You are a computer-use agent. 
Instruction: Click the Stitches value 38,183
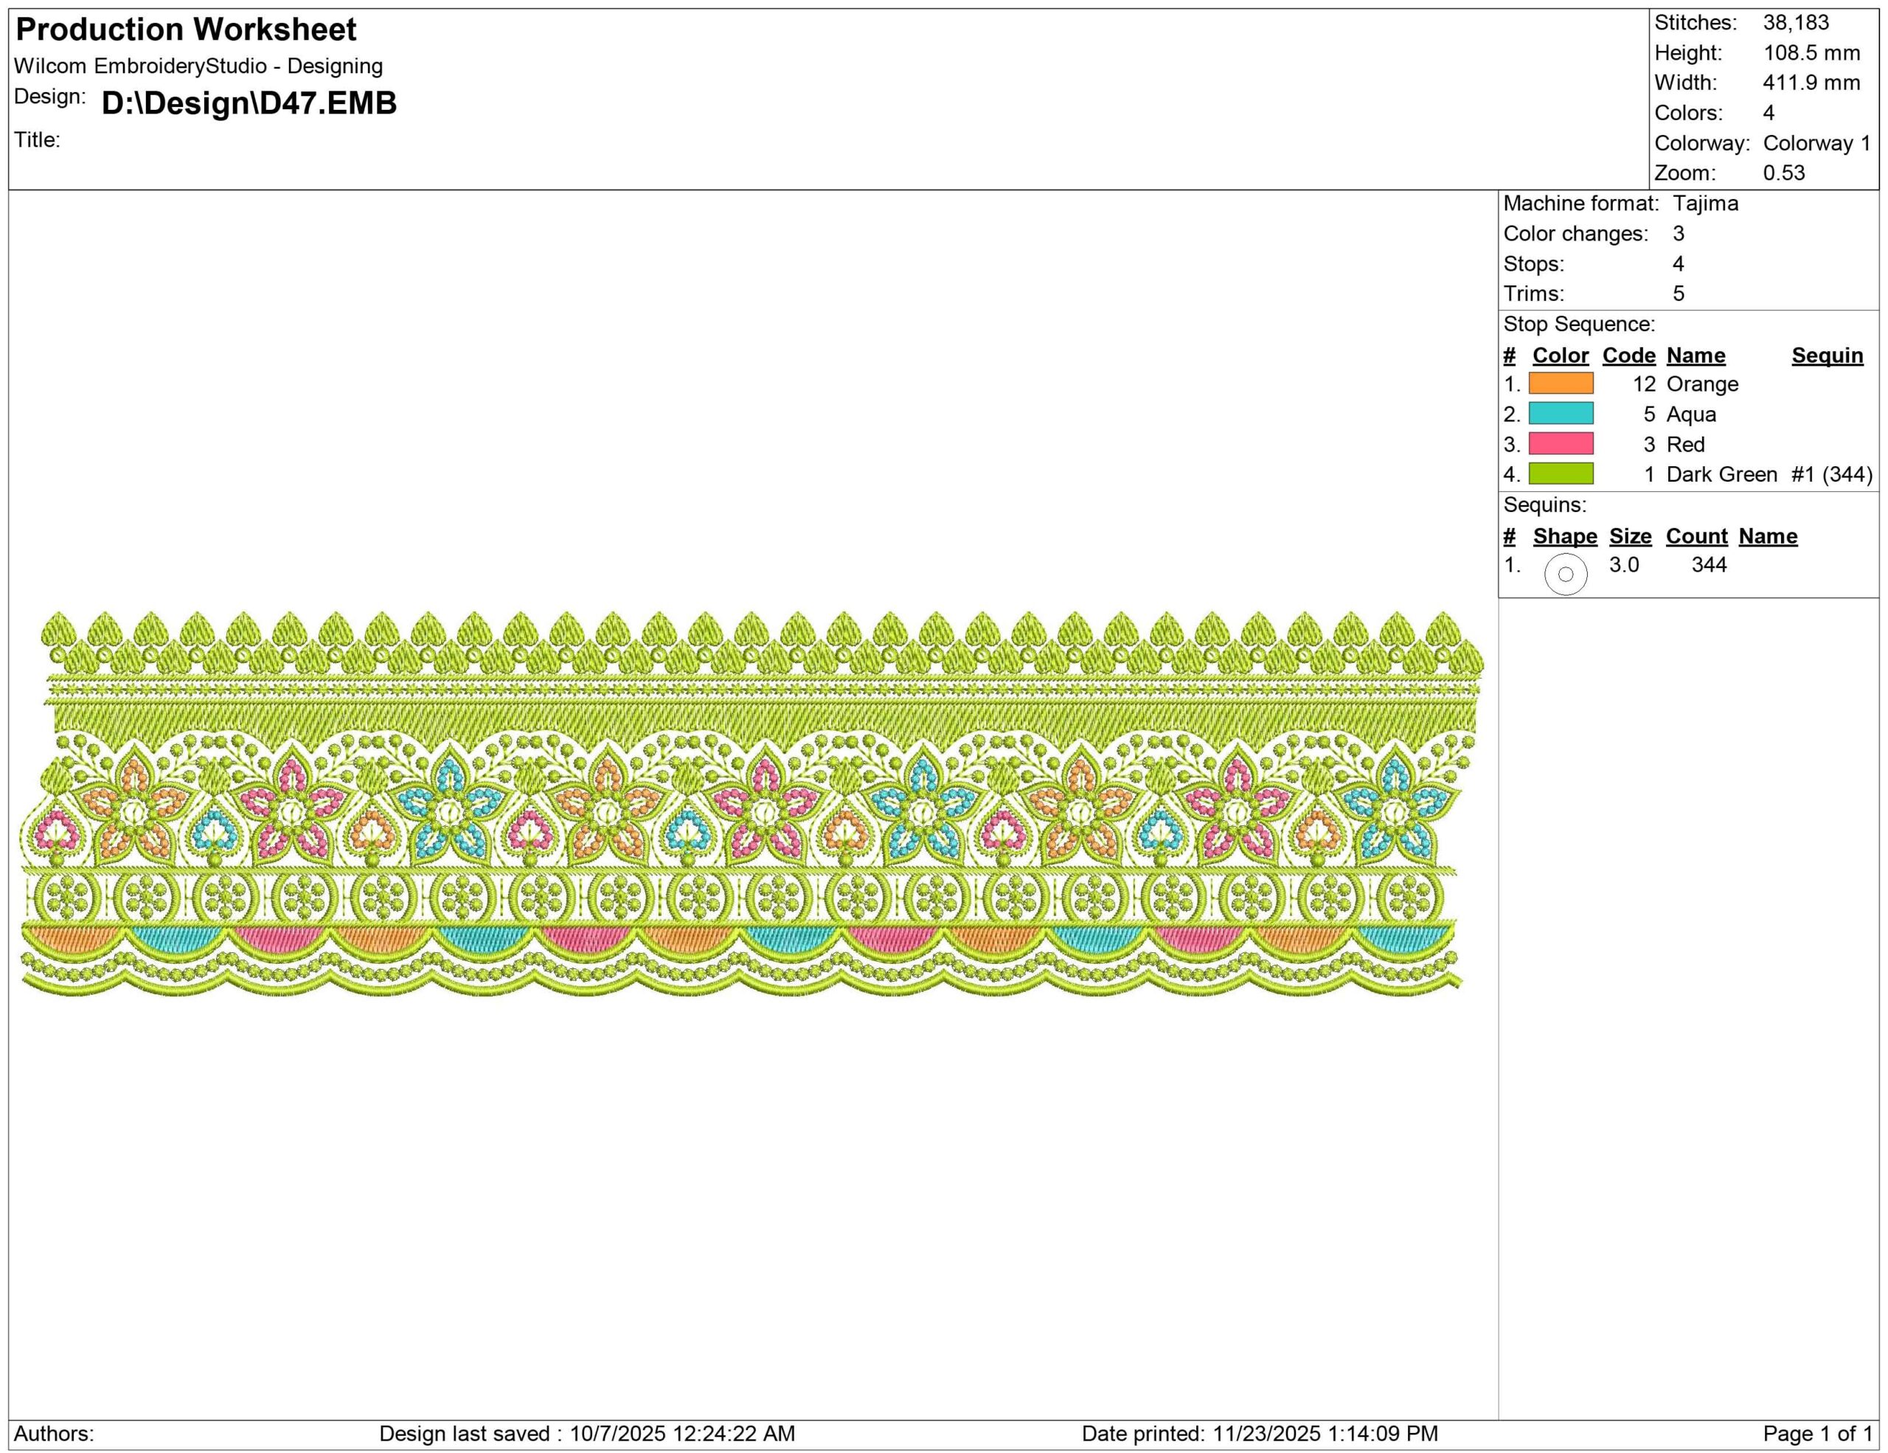pos(1796,24)
